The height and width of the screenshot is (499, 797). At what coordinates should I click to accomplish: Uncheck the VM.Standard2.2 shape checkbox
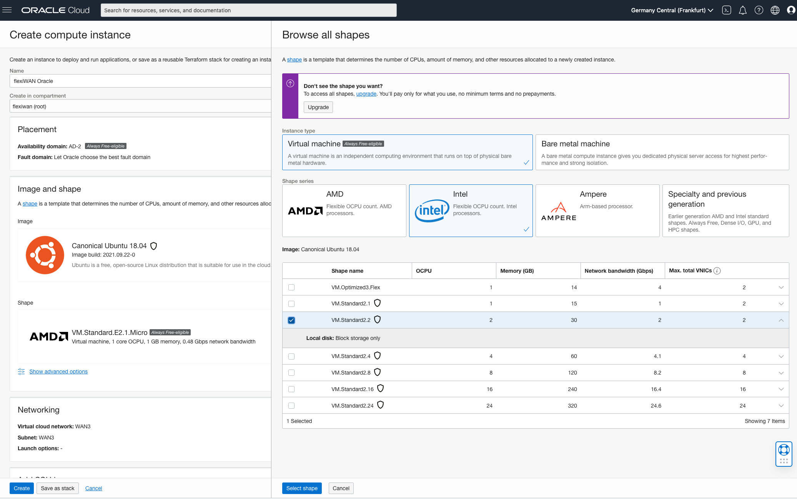[291, 320]
